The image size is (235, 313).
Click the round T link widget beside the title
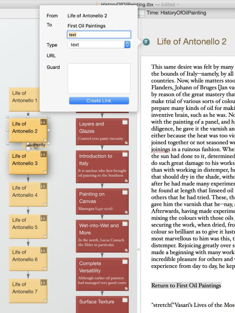pyautogui.click(x=146, y=42)
